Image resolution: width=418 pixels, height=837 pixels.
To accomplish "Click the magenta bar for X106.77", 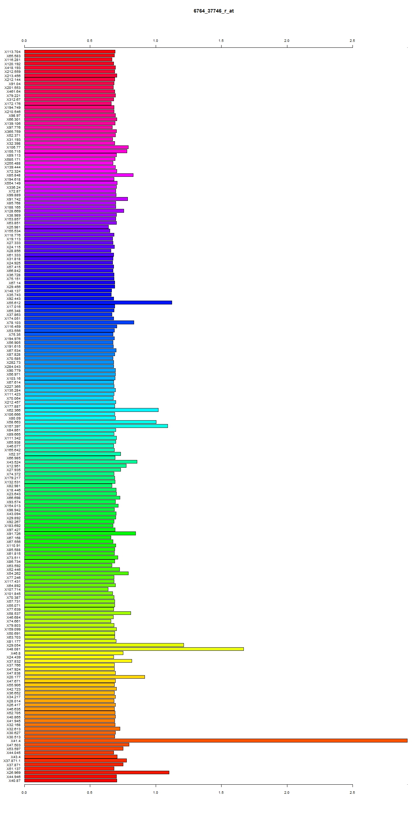I will (x=76, y=147).
